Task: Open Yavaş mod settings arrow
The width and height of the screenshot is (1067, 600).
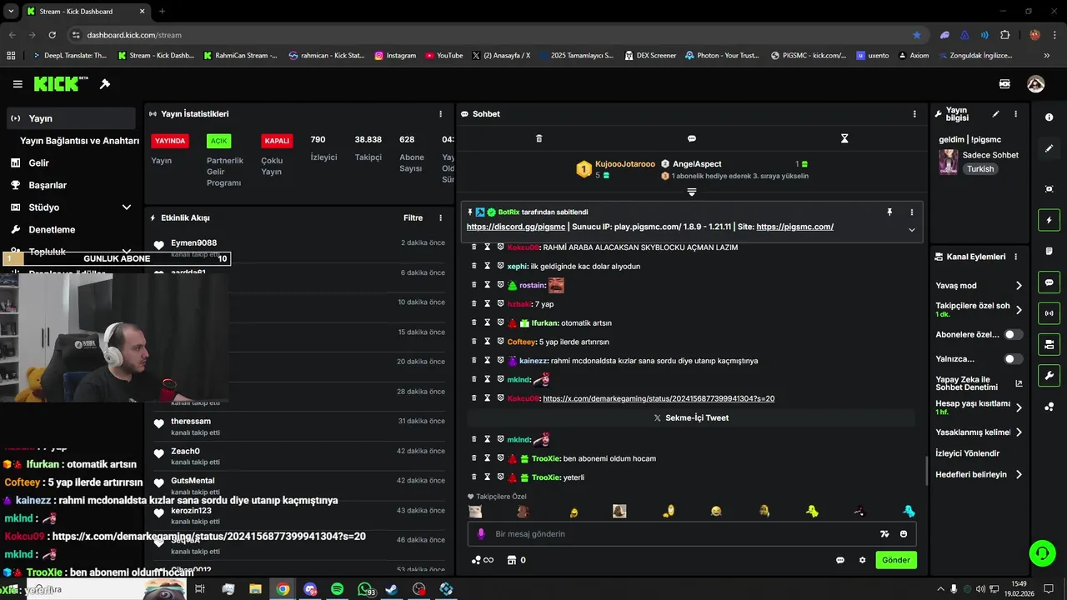Action: (1019, 286)
